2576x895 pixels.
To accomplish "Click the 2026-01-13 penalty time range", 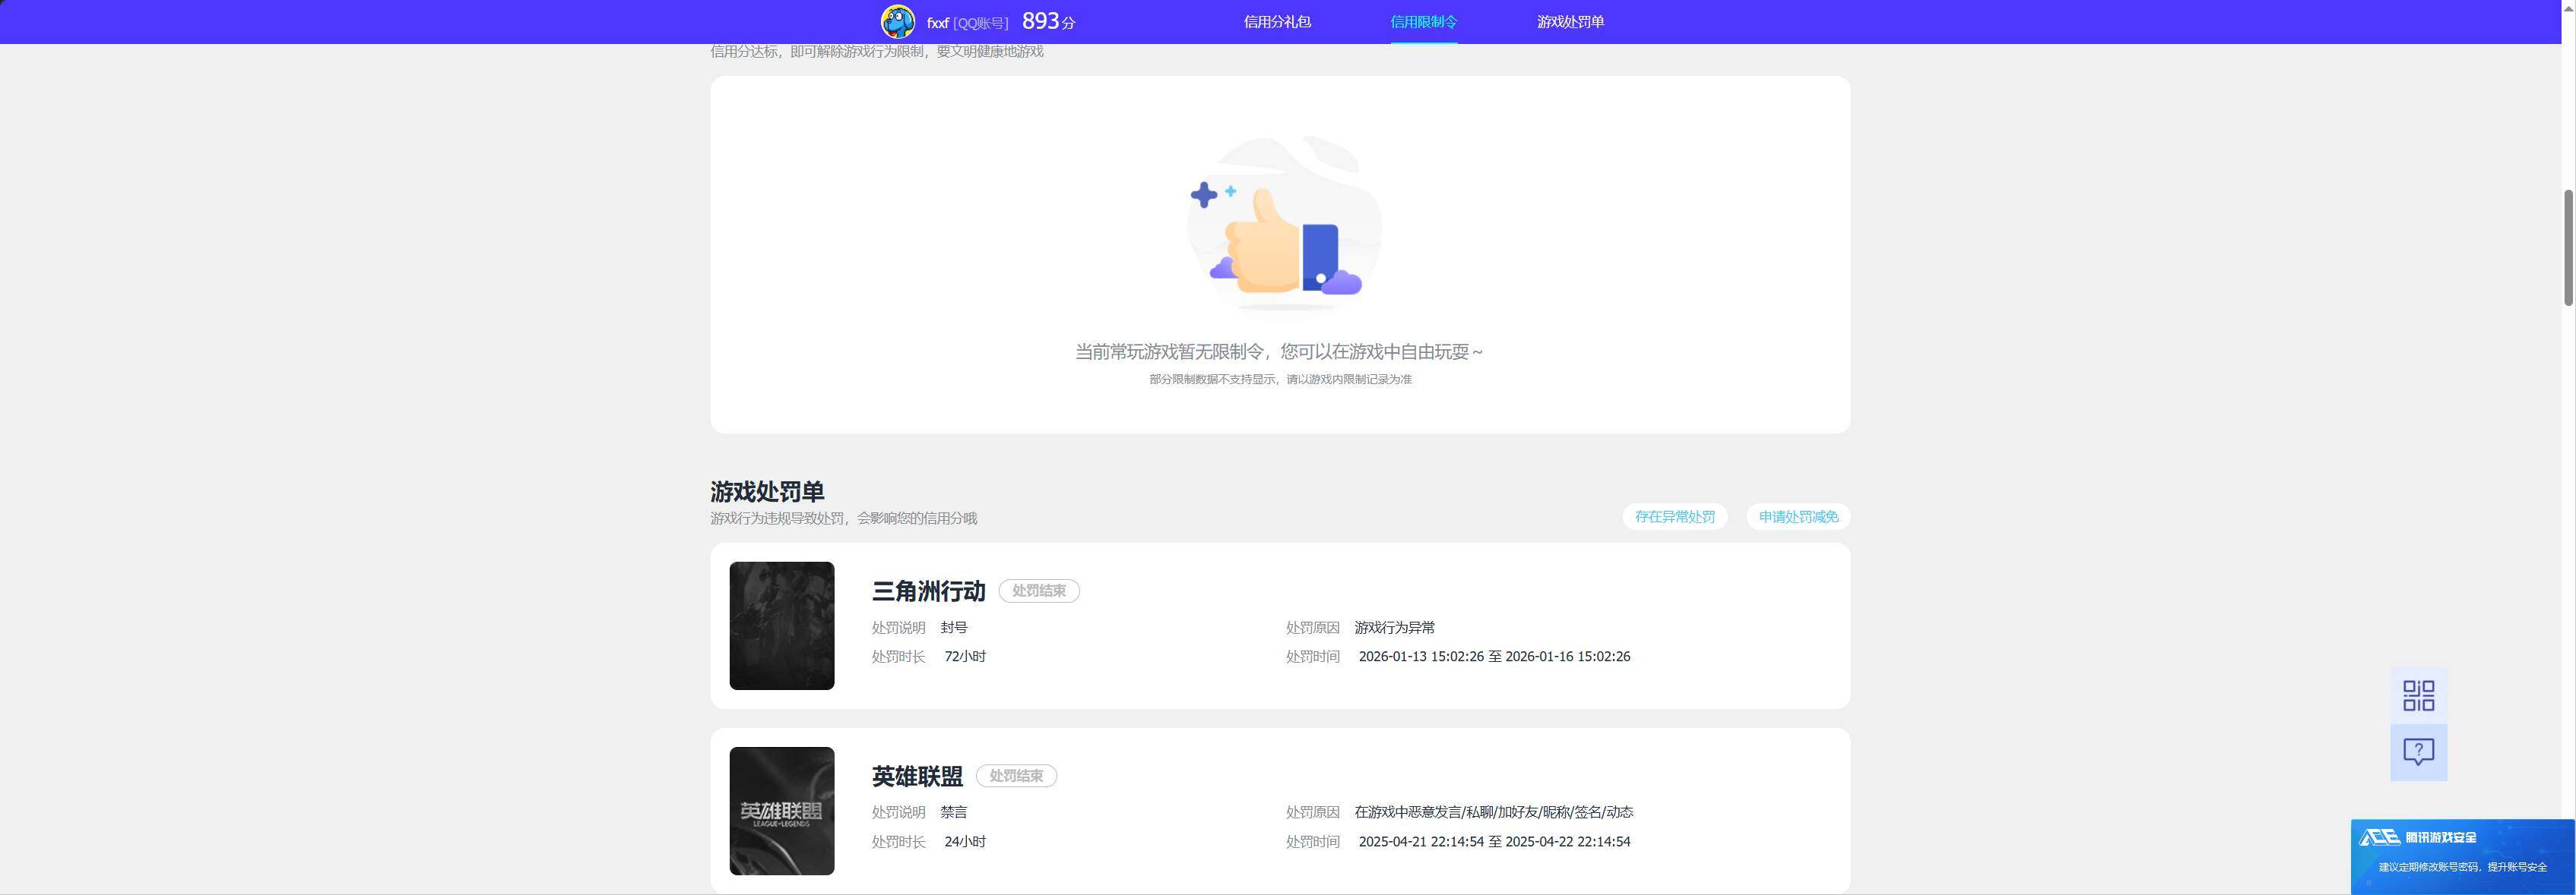I will [x=1494, y=657].
